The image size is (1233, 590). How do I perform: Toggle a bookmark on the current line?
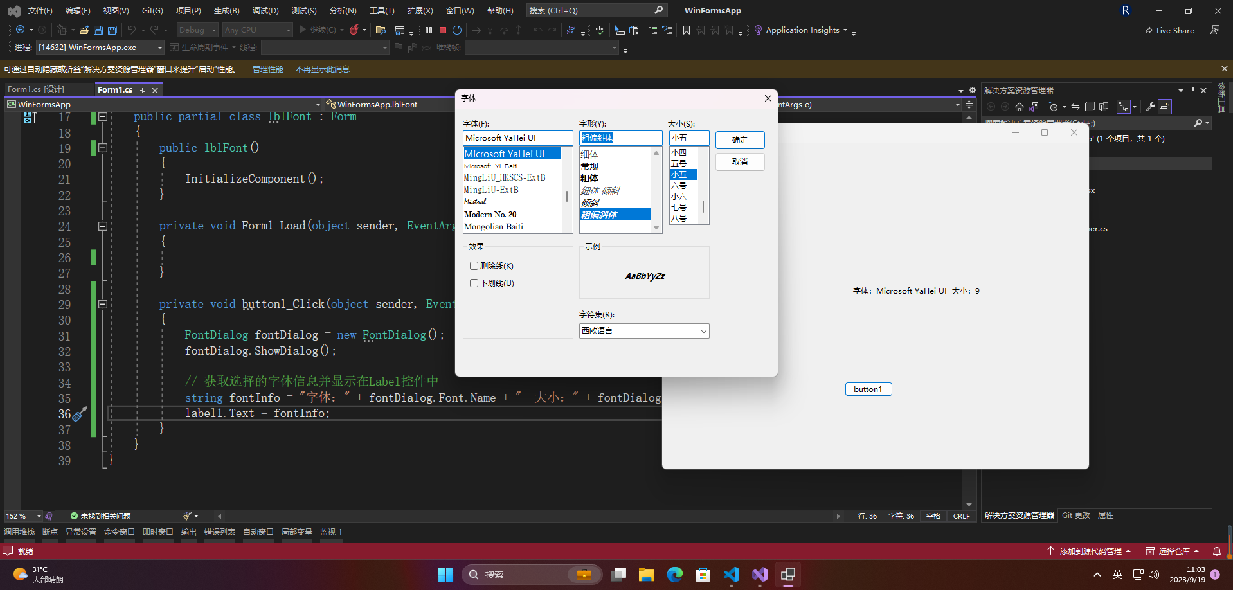pyautogui.click(x=687, y=30)
